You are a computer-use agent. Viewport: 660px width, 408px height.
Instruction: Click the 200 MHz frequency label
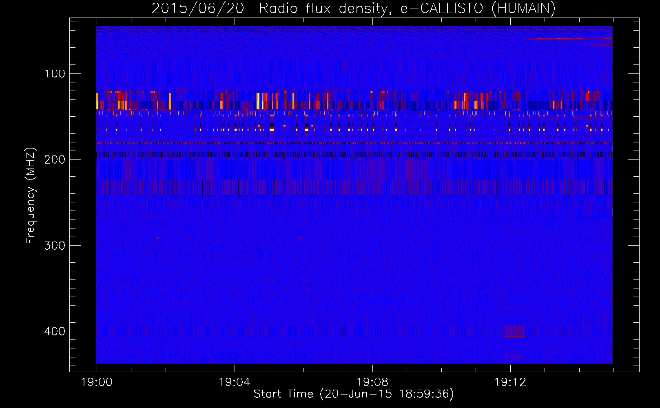click(x=55, y=159)
